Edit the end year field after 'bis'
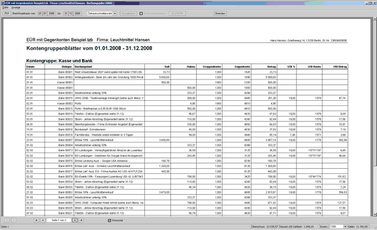The image size is (377, 230). [x=78, y=13]
